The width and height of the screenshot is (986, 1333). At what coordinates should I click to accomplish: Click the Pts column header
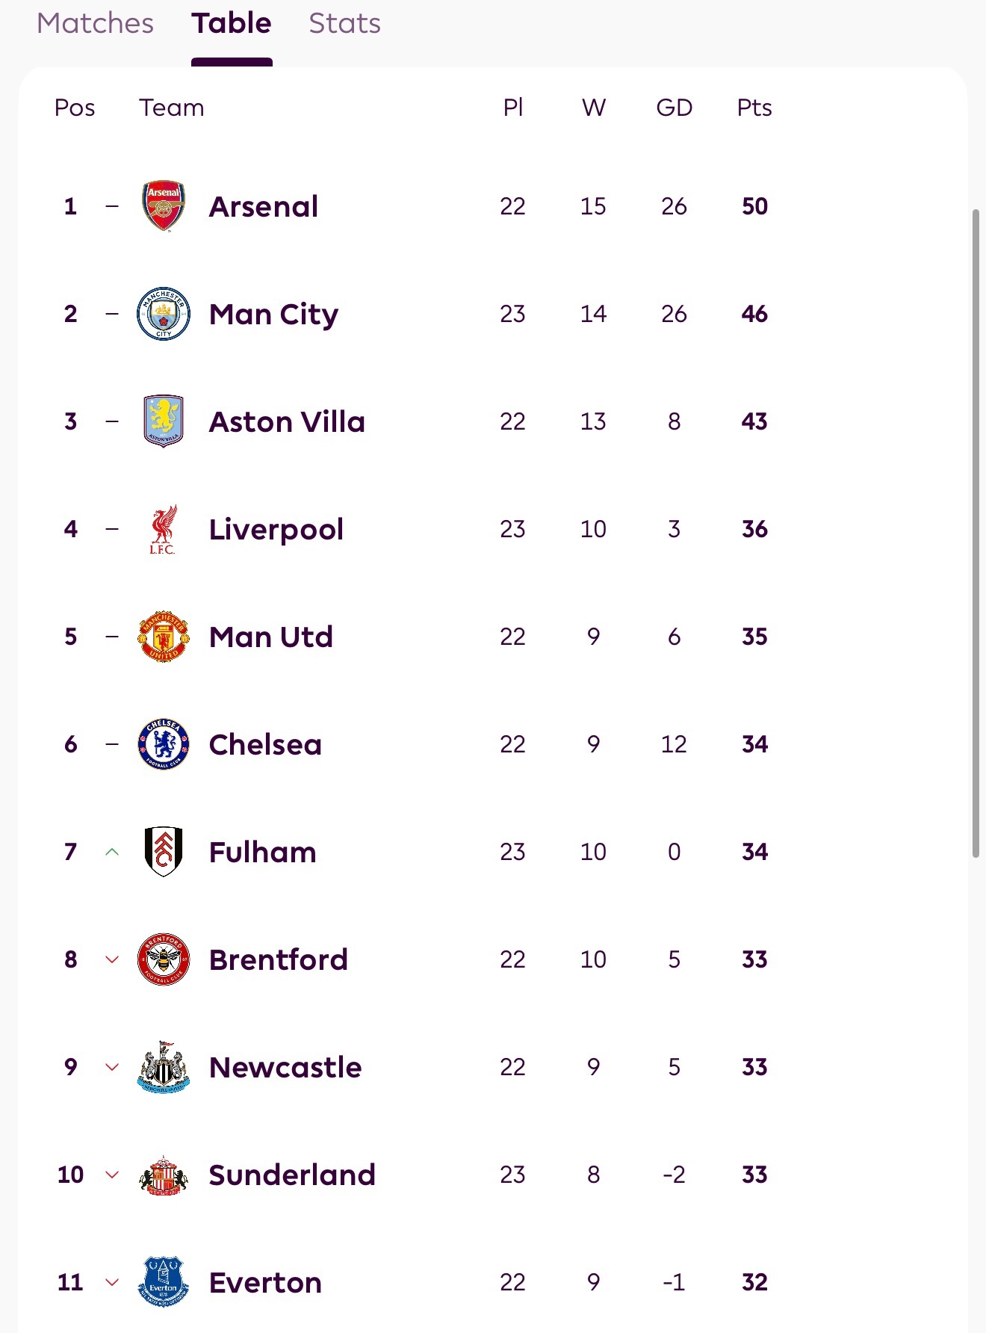(754, 108)
